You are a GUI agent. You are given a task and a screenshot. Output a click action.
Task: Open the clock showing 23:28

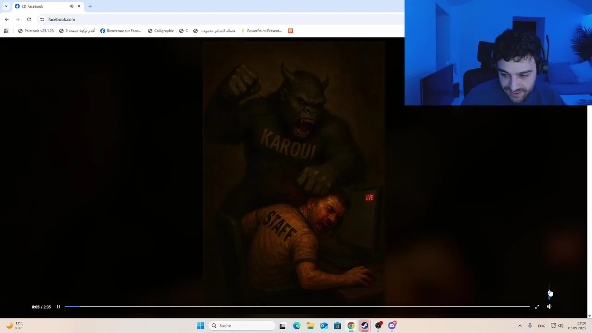pyautogui.click(x=576, y=326)
